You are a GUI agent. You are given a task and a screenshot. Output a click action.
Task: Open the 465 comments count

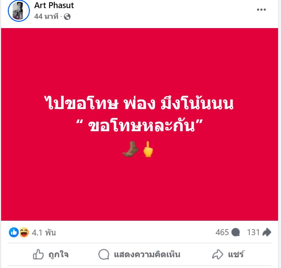pyautogui.click(x=222, y=232)
